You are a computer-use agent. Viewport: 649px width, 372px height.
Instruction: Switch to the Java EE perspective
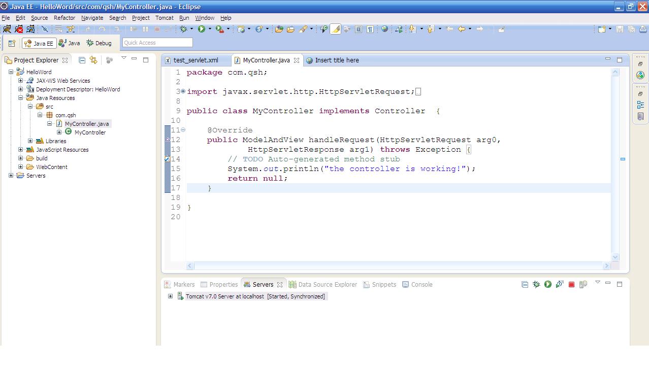[39, 43]
